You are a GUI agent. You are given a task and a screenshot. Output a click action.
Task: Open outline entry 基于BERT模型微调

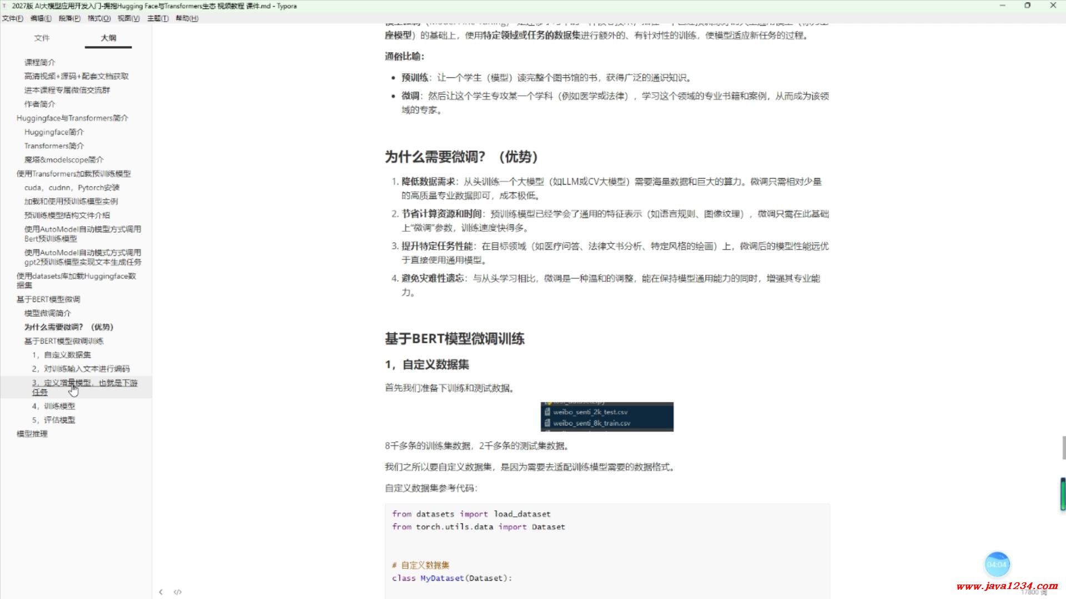click(x=48, y=299)
